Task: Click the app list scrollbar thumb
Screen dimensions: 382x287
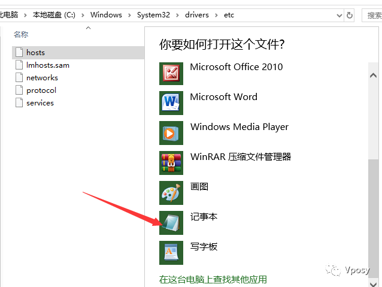Action: pos(373,219)
